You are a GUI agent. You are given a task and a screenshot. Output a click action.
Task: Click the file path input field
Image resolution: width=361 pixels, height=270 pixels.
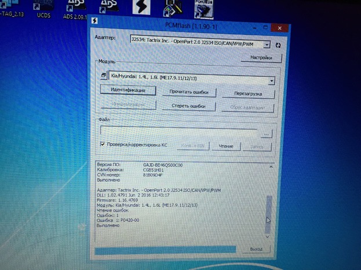(180, 132)
